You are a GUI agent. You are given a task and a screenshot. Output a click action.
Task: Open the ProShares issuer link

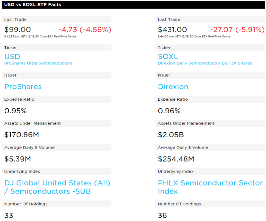tap(23, 87)
